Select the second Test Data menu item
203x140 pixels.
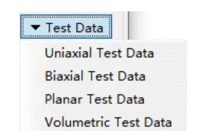click(95, 76)
